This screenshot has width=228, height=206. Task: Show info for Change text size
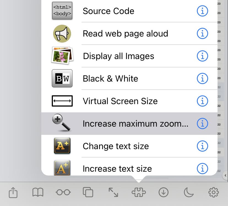[x=202, y=146]
